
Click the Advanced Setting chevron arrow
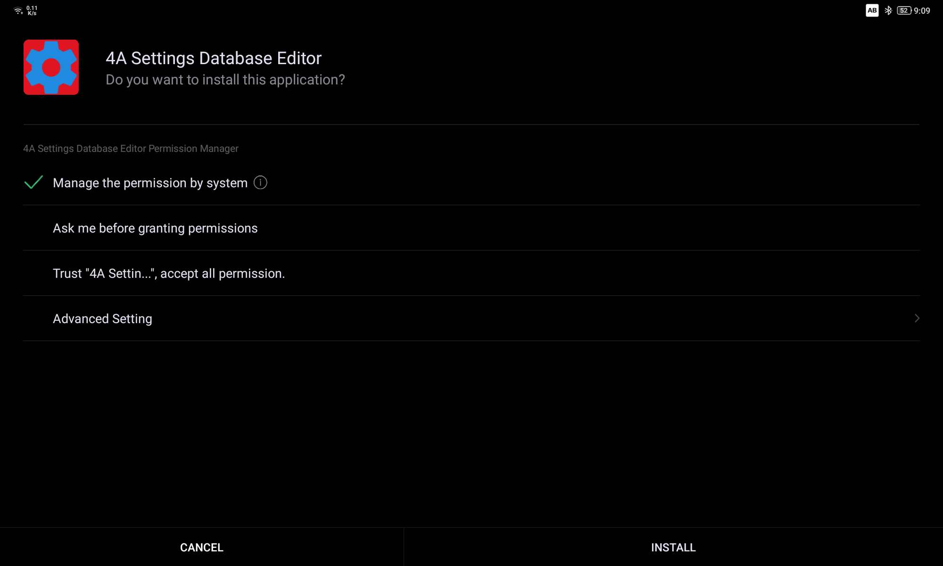click(917, 318)
